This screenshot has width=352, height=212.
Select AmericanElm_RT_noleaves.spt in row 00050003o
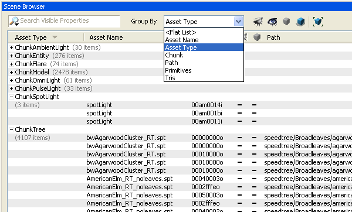pos(130,195)
